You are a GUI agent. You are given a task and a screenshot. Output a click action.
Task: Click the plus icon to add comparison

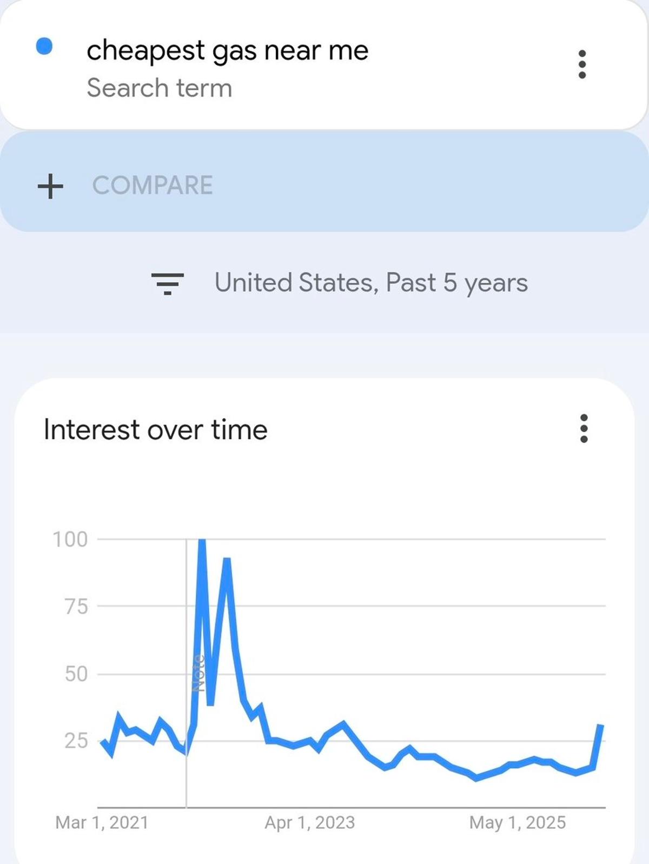50,186
